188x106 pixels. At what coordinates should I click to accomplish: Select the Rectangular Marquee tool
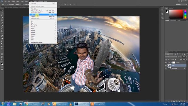pos(2,13)
